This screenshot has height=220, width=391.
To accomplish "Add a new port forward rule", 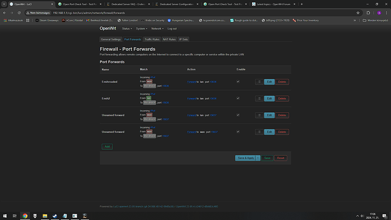I will point(107,146).
